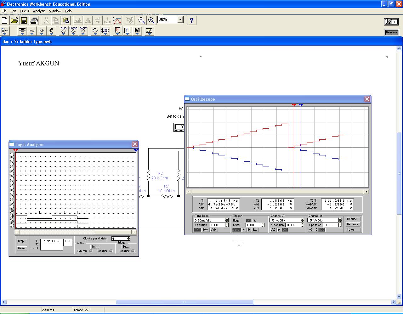
Task: Adjust the Time base stepper
Action: click(227, 220)
